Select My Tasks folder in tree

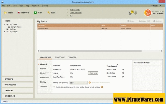[x=13, y=24]
